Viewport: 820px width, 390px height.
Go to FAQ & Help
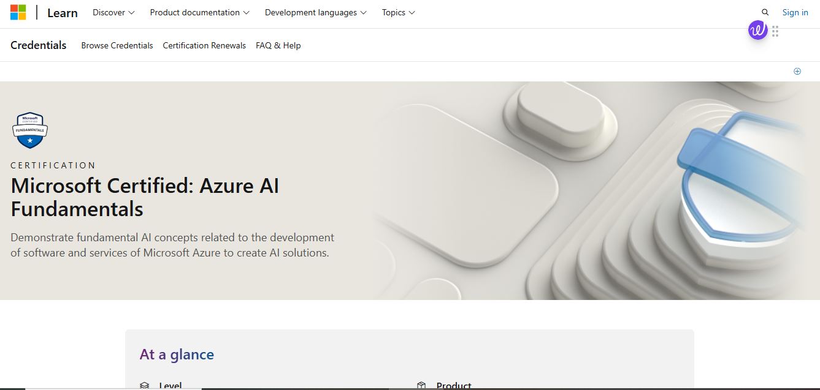pyautogui.click(x=278, y=45)
